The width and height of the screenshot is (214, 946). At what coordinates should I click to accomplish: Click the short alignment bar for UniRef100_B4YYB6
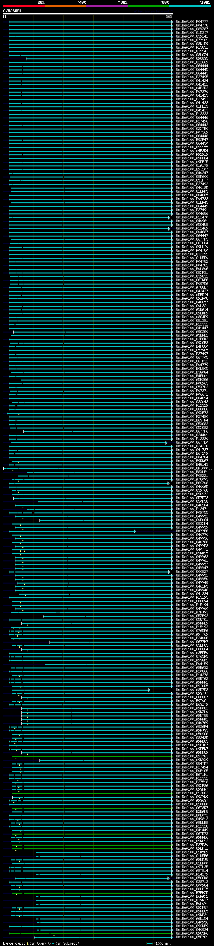coord(73,531)
